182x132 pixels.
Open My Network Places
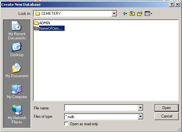click(x=17, y=114)
